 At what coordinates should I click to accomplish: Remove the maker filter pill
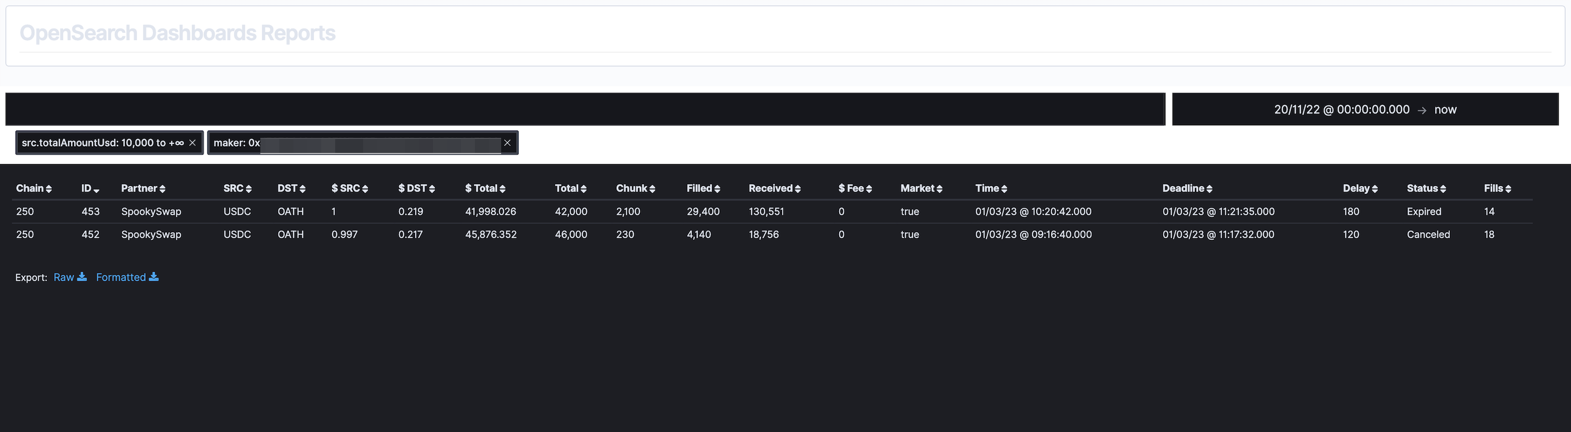click(x=507, y=142)
